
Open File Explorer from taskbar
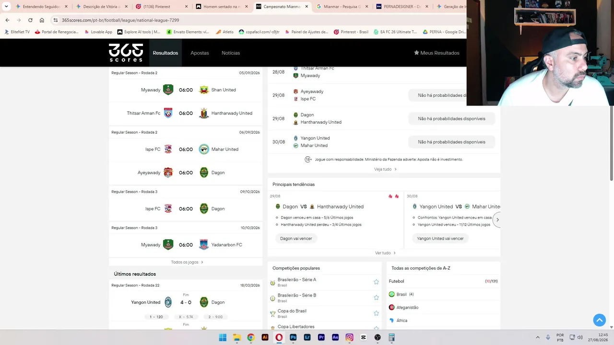(x=236, y=337)
